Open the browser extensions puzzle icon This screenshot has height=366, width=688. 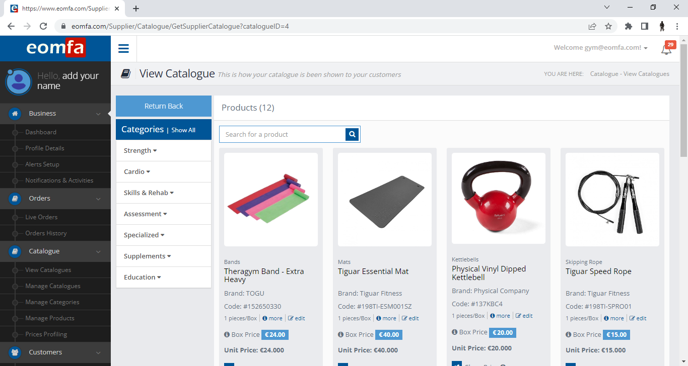tap(628, 26)
